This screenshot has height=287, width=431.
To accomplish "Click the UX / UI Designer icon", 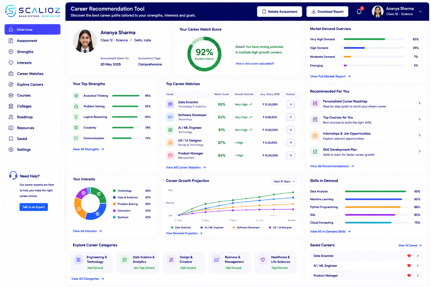I will click(x=170, y=143).
